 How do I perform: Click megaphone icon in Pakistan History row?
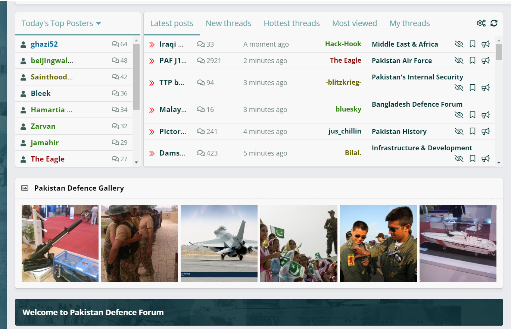coord(485,131)
